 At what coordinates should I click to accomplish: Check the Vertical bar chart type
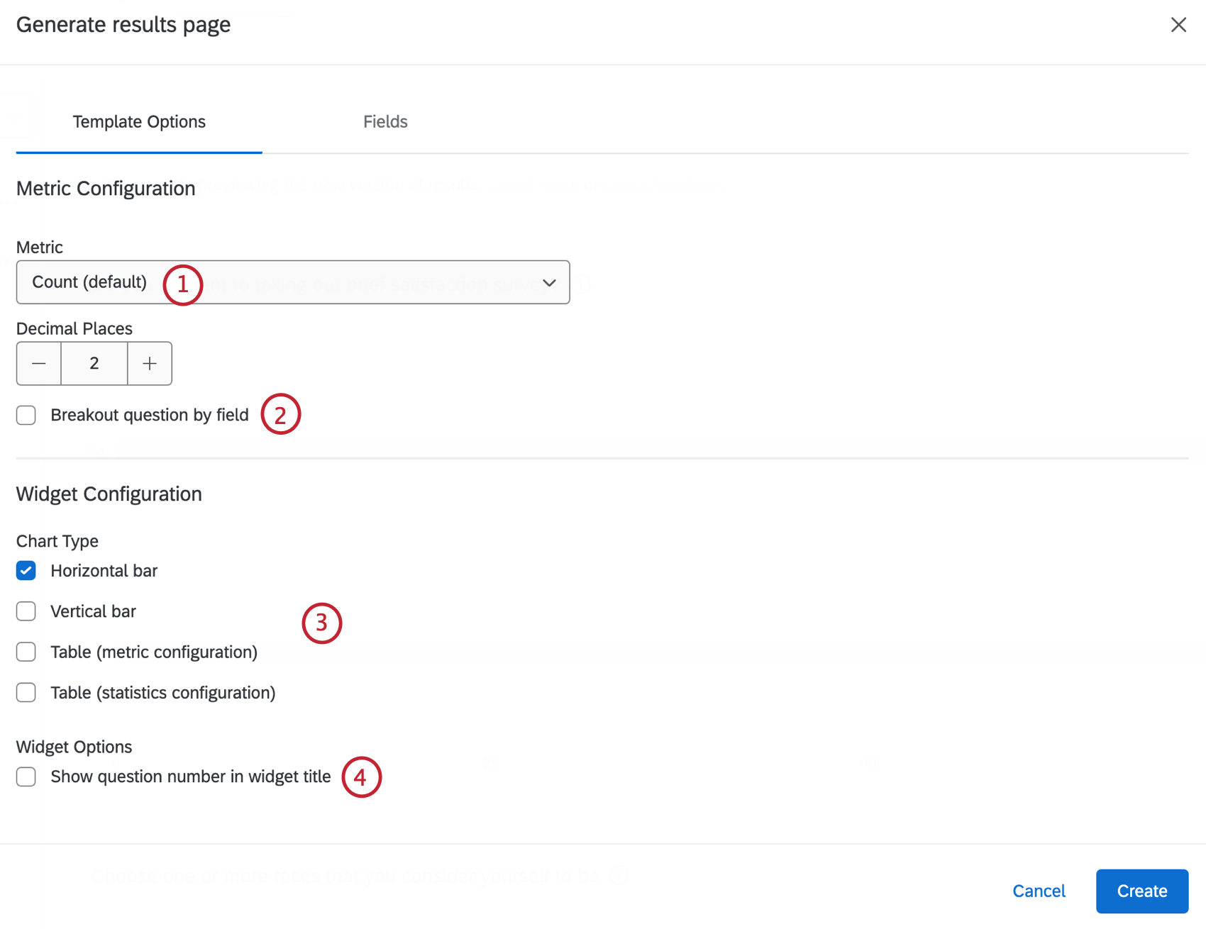pos(26,611)
